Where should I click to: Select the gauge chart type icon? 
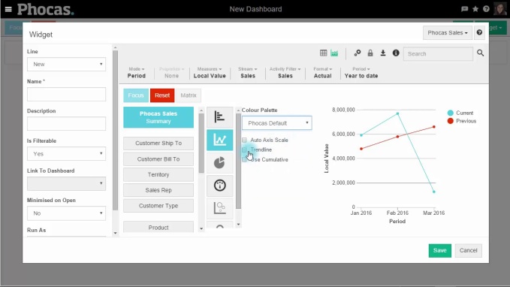click(x=220, y=186)
